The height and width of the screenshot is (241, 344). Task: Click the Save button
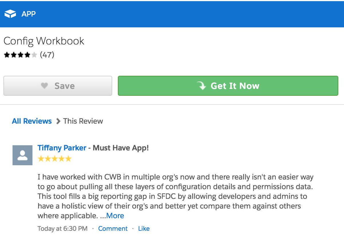tap(58, 85)
